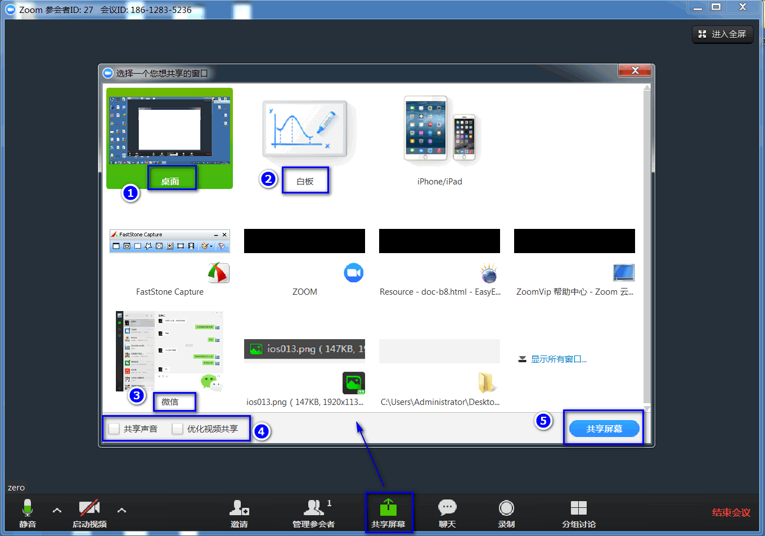This screenshot has width=765, height=536.
Task: Click the FastStone Capture app icon
Action: (218, 273)
